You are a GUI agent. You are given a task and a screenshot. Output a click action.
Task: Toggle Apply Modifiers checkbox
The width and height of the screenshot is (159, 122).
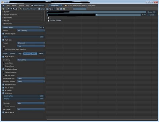click(x=3, y=57)
